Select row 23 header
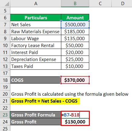Screen dimensions: 132x131 tap(5, 115)
